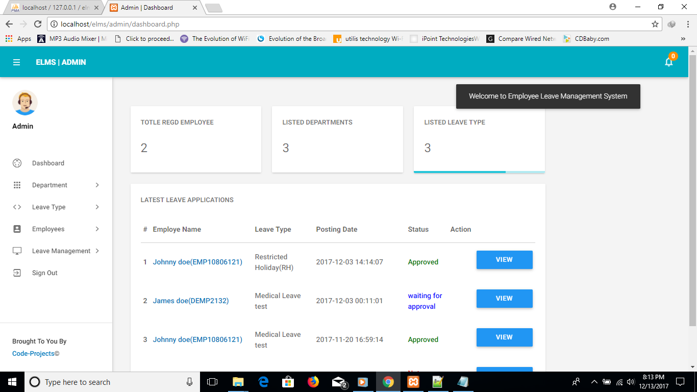Viewport: 697px width, 392px height.
Task: Open the Code-Projects link
Action: pyautogui.click(x=32, y=353)
